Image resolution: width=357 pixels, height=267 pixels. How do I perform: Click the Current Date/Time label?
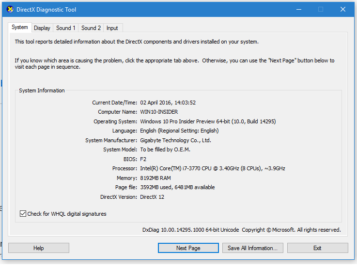[114, 103]
